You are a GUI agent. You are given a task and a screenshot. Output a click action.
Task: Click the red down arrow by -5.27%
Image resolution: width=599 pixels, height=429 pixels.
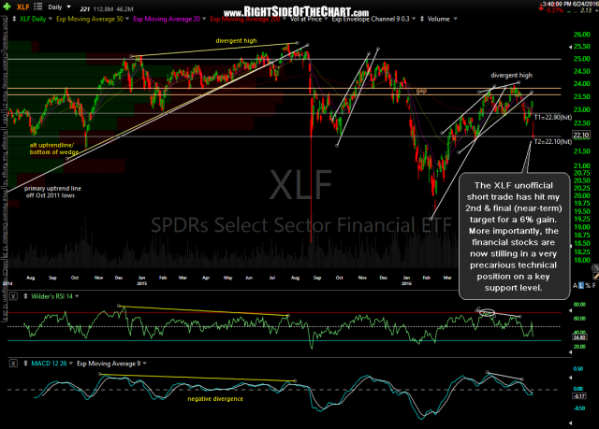[541, 7]
